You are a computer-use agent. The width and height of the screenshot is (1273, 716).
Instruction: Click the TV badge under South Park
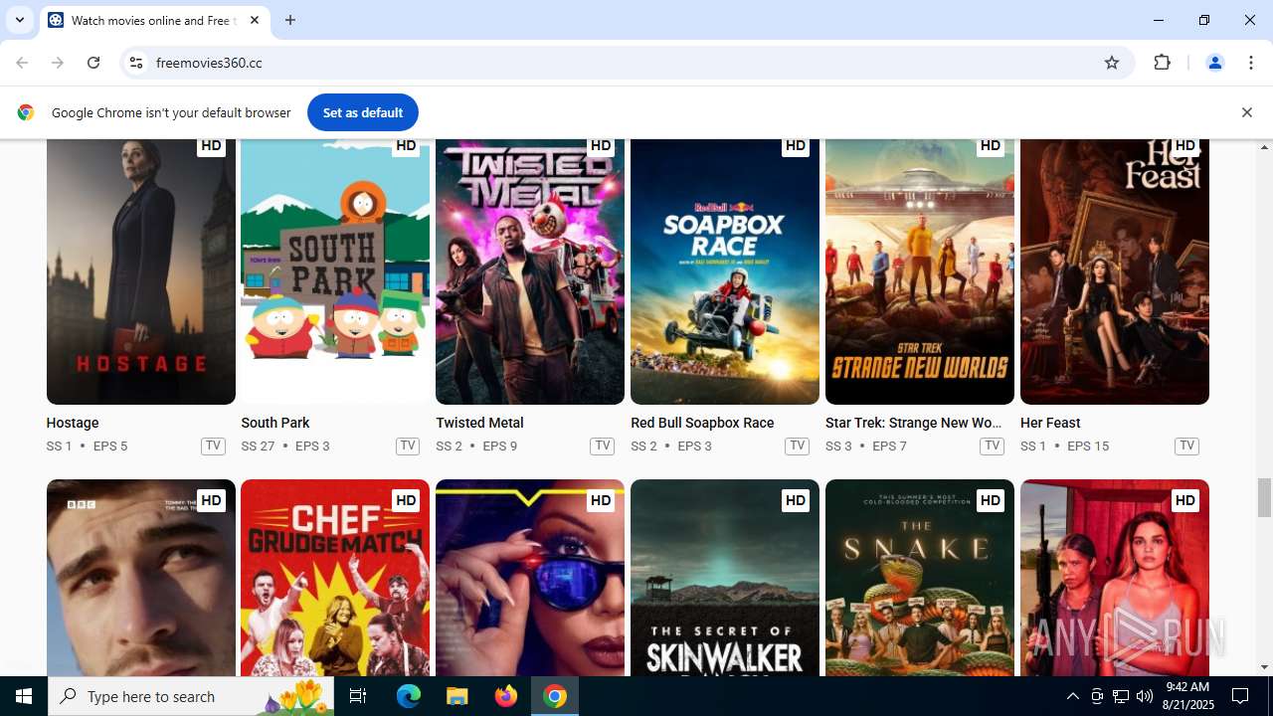(x=408, y=446)
